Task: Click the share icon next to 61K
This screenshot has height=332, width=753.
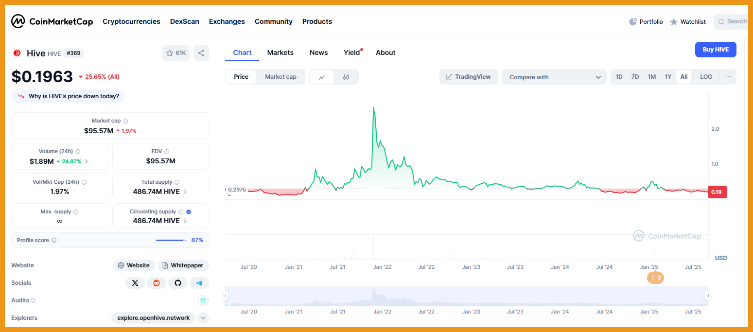Action: click(201, 53)
